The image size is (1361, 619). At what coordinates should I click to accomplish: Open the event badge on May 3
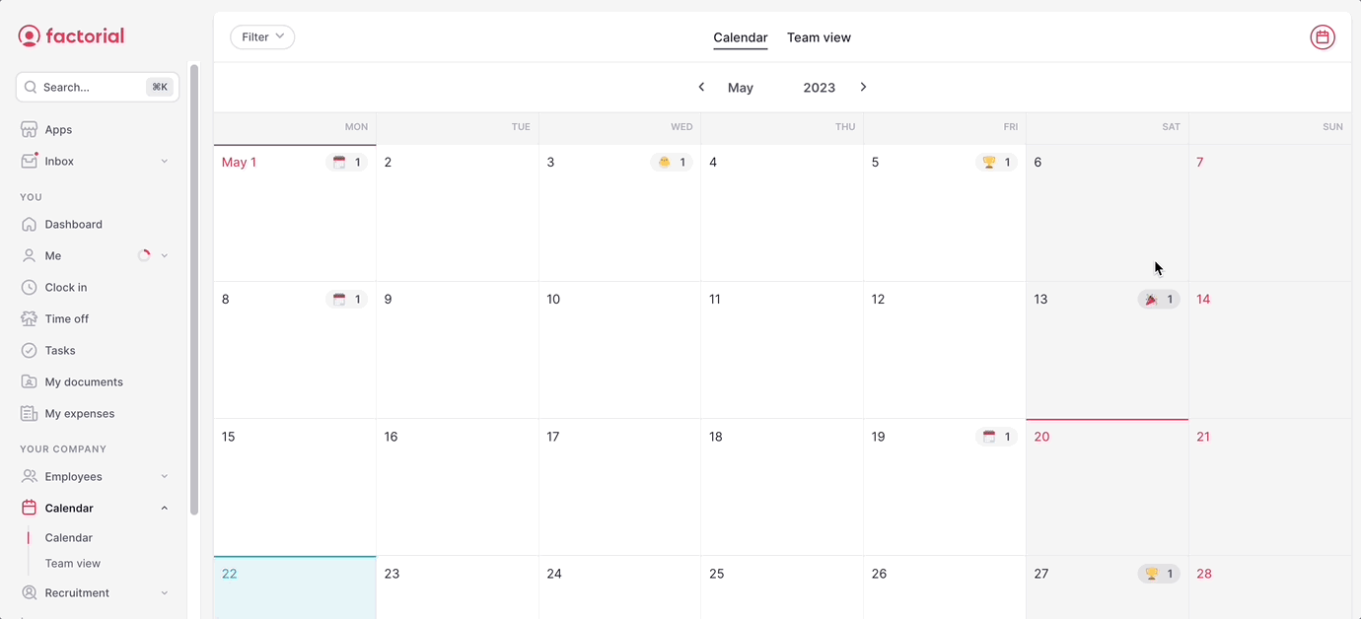click(x=672, y=162)
